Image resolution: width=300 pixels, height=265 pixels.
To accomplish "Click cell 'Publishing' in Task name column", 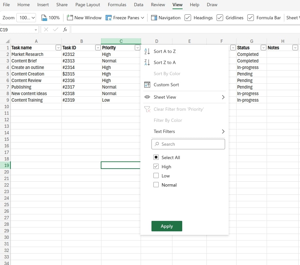I will coord(36,87).
